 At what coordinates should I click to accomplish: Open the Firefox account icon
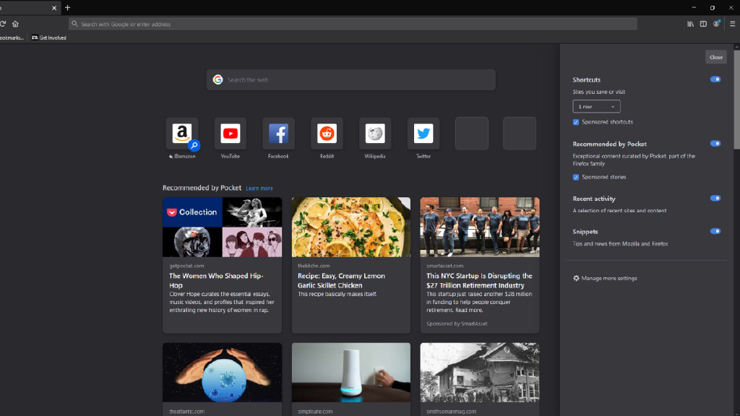coord(716,24)
